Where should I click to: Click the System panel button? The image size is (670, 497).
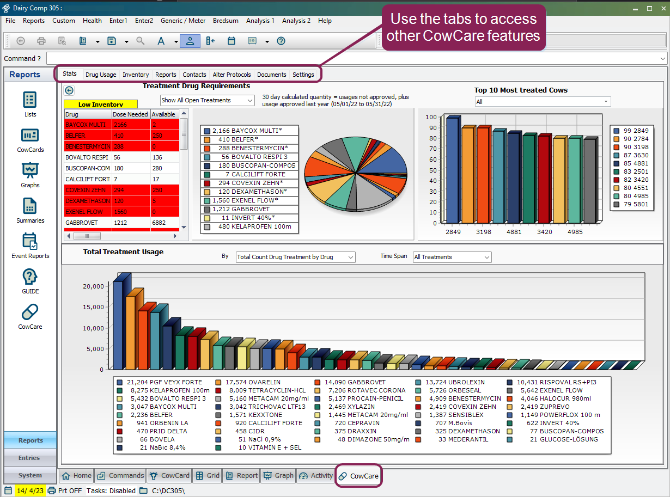29,475
